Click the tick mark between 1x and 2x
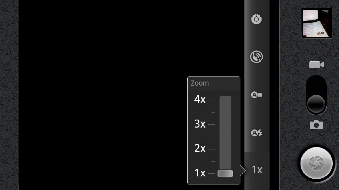Screen dimensions: 339x190 (x=213, y=161)
